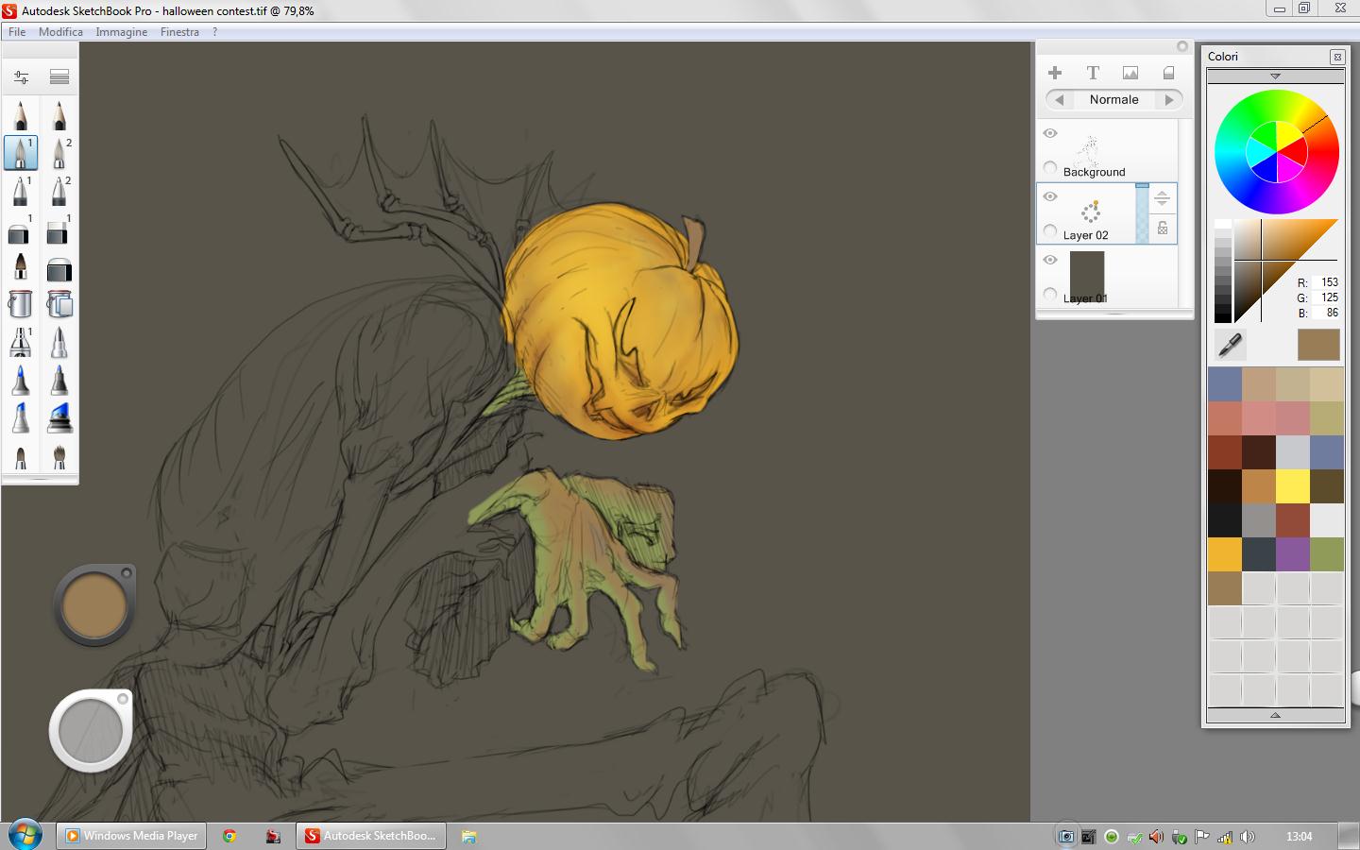The height and width of the screenshot is (850, 1360).
Task: Click the Layer 02 radio circle
Action: pyautogui.click(x=1050, y=230)
